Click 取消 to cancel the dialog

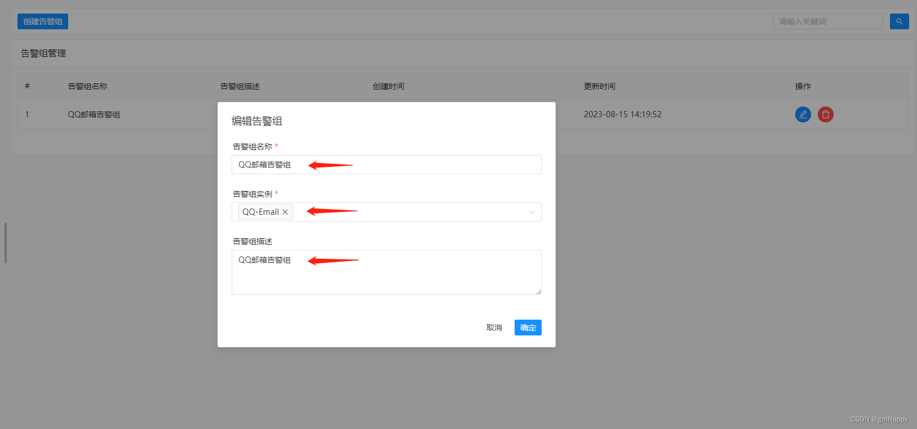point(494,328)
